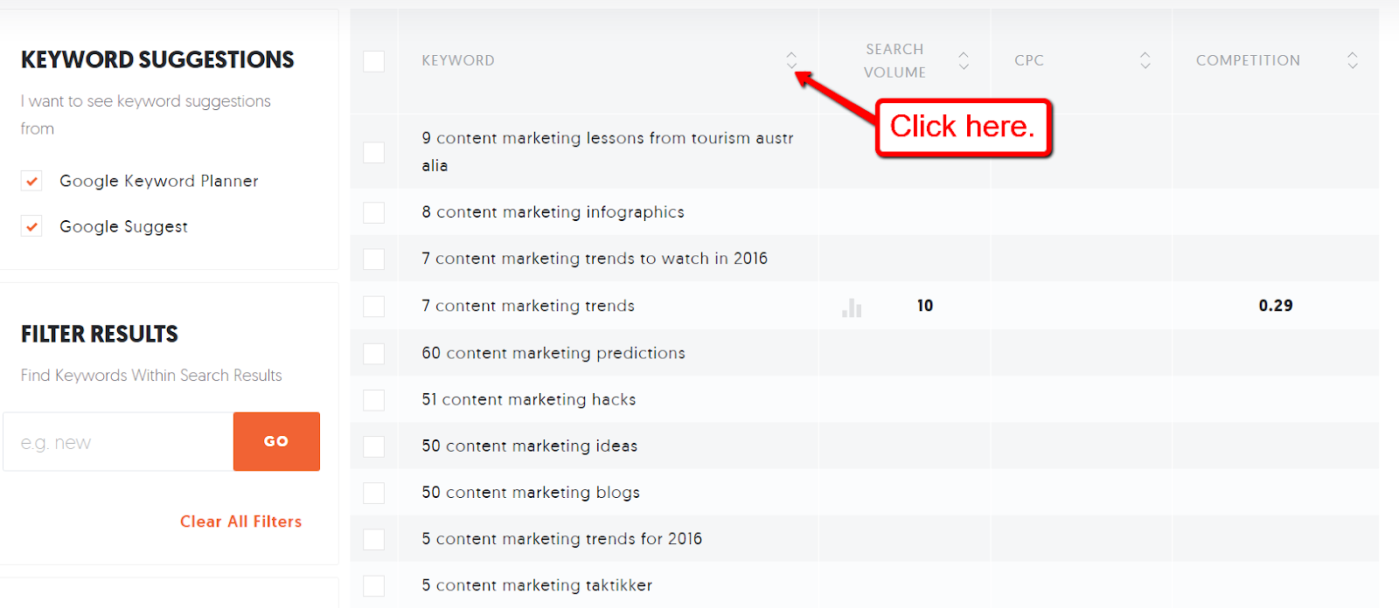1399x608 pixels.
Task: Focus the filter keywords input field
Action: coord(118,442)
